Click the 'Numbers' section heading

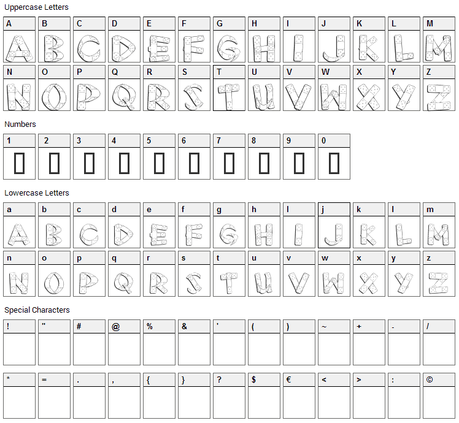[x=20, y=124]
